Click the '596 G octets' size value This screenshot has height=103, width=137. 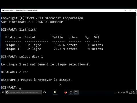point(67,45)
